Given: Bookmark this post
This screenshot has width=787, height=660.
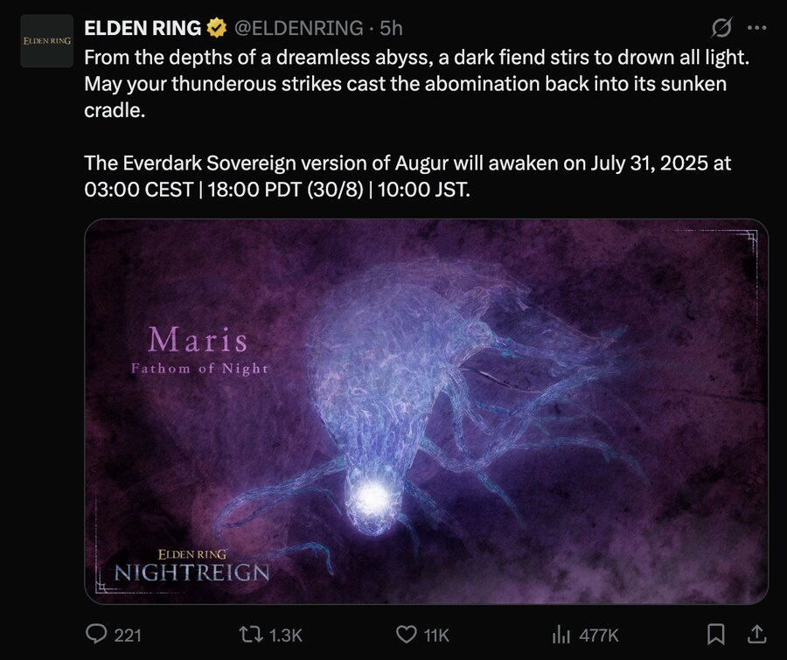Looking at the screenshot, I should click(x=715, y=634).
